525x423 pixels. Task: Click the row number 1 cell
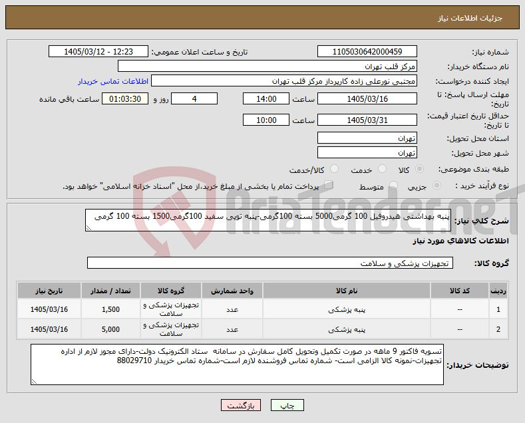point(498,309)
